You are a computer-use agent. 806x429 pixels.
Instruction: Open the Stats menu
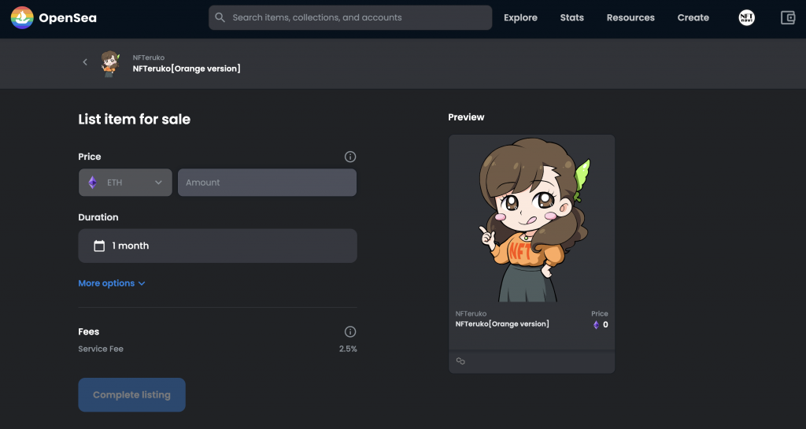572,17
